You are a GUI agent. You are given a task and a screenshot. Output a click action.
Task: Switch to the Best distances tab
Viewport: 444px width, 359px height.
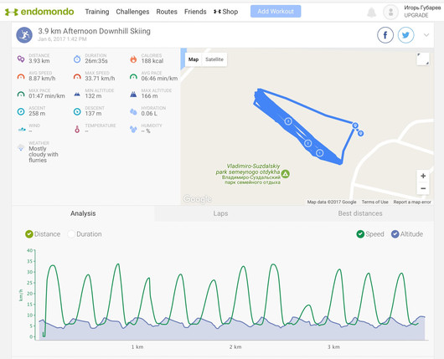[360, 213]
